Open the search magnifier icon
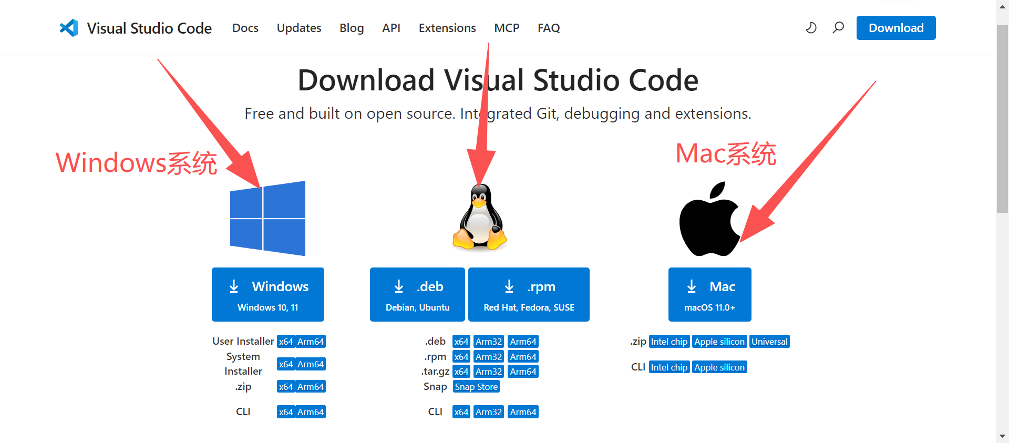 point(838,28)
